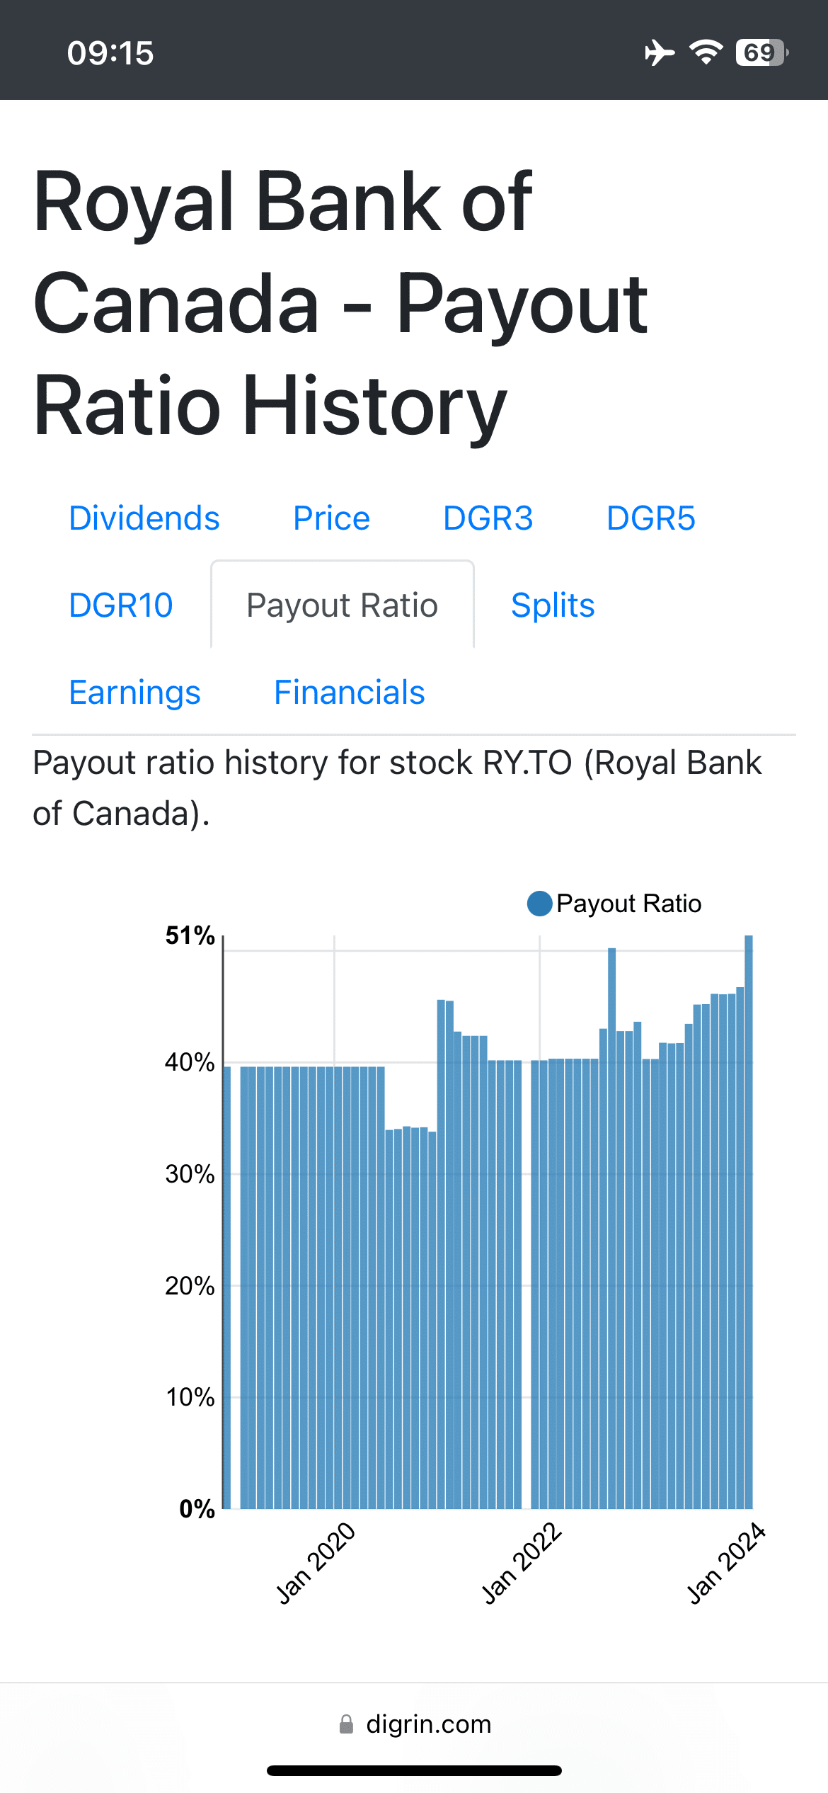
Task: Click the tallest bar at chart's right edge
Action: coord(748,1218)
